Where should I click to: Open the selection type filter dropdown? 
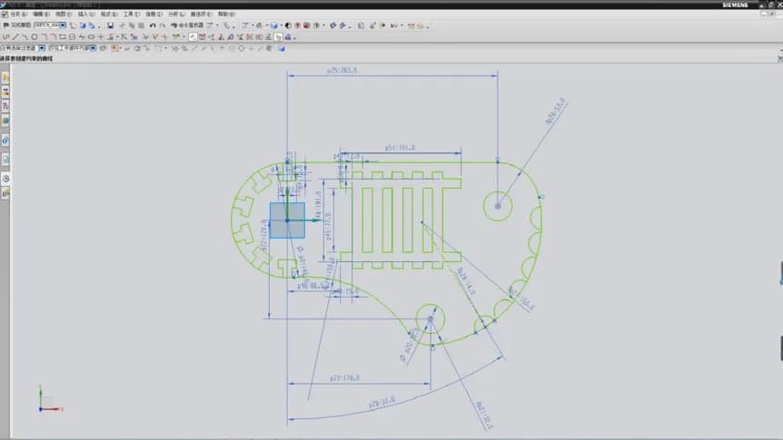point(42,48)
